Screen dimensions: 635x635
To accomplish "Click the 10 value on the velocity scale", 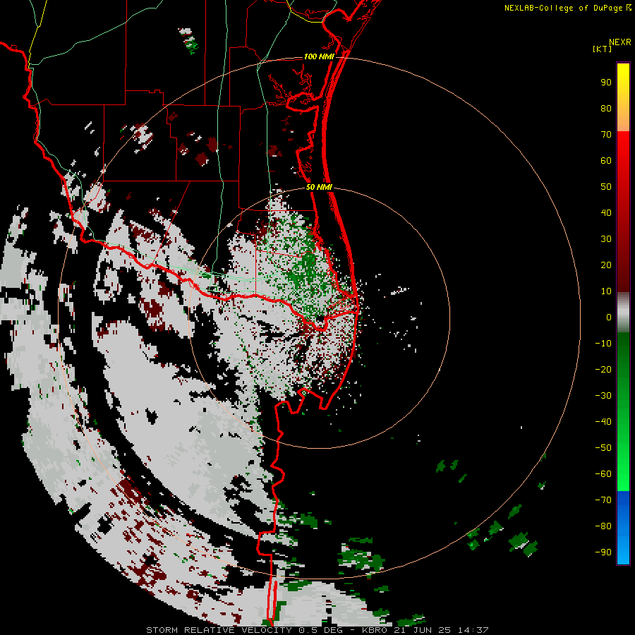I will coord(606,291).
